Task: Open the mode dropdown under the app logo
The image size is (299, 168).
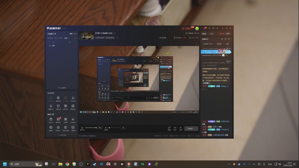Action: click(52, 34)
